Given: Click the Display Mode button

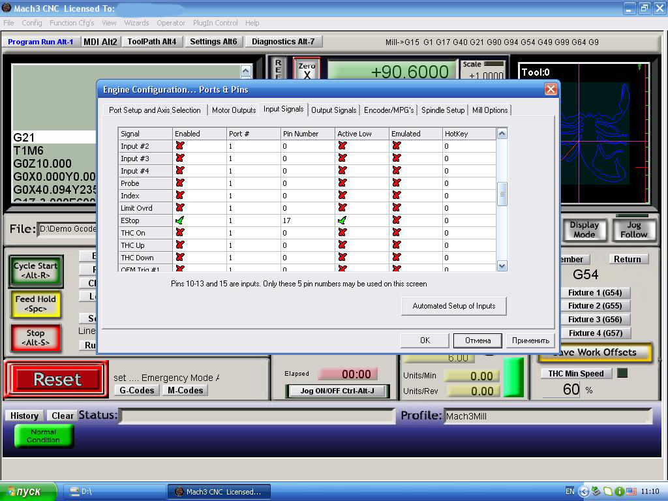Looking at the screenshot, I should pos(584,230).
